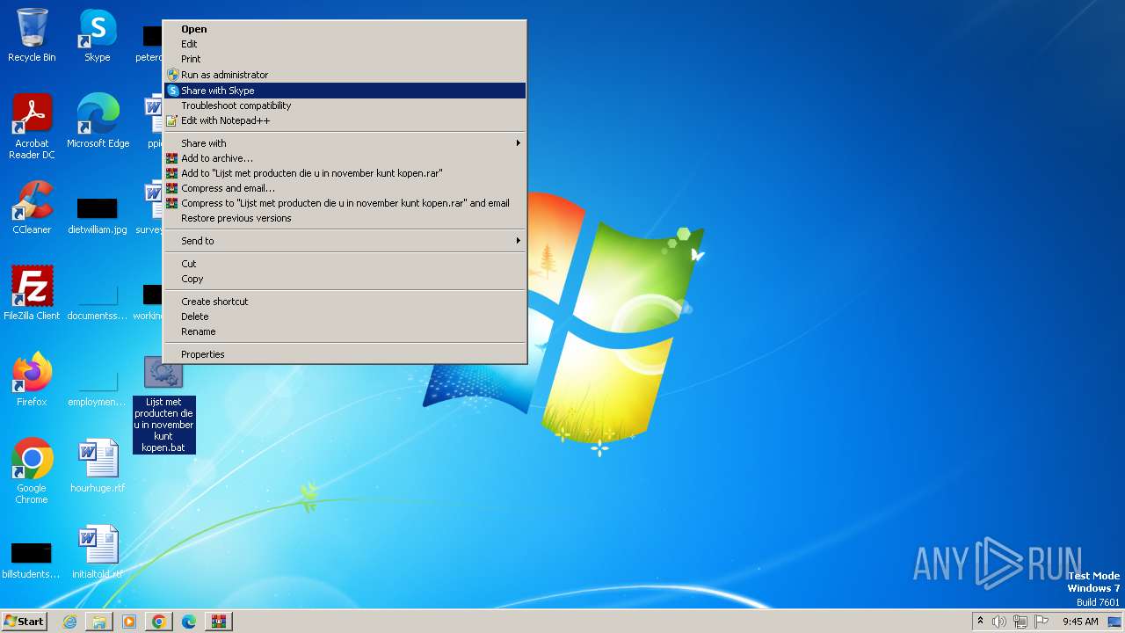Open the Action Center flag icon
1125x633 pixels.
[1042, 622]
